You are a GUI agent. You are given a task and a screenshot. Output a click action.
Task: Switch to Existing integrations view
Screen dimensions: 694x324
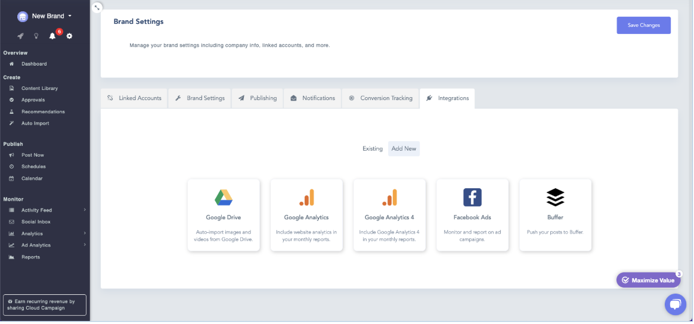pos(373,149)
